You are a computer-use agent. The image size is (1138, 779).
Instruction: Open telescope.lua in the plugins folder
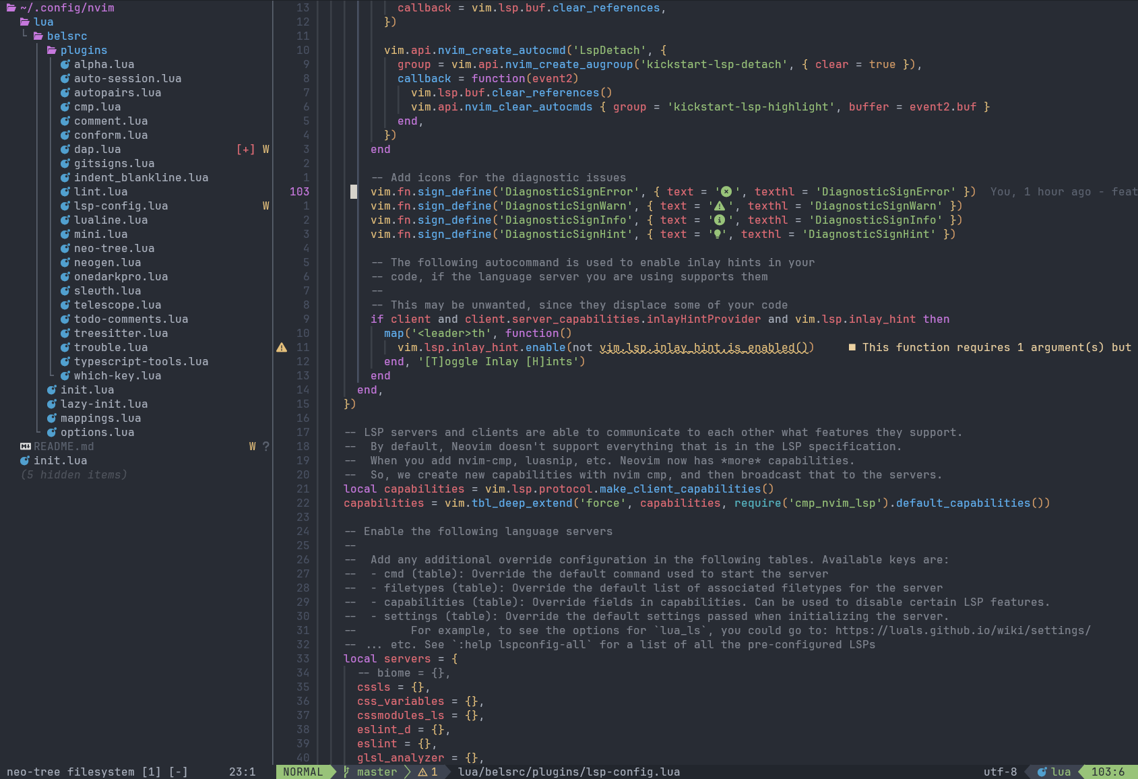coord(118,305)
